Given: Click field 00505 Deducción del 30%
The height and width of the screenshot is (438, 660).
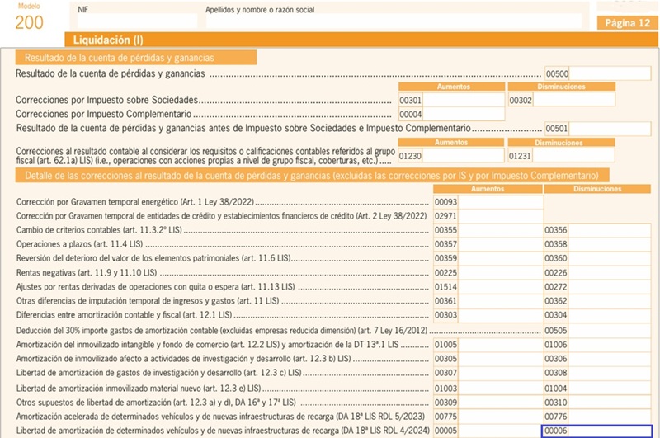Looking at the screenshot, I should pyautogui.click(x=610, y=331).
